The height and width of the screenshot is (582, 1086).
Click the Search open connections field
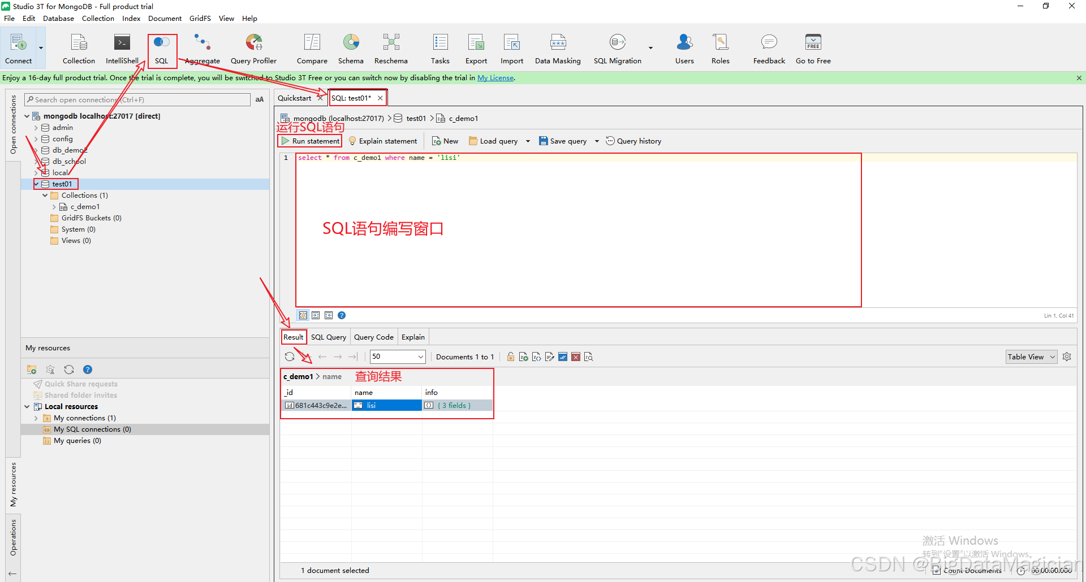(x=137, y=99)
